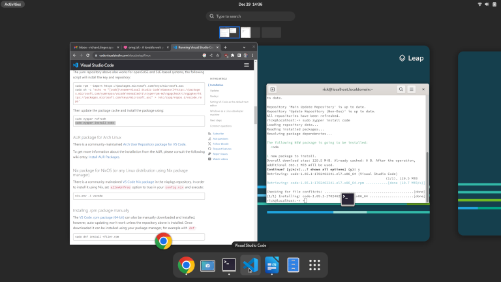Select the first workspace thumbnail
Screen dimensions: 501x282
point(230,32)
